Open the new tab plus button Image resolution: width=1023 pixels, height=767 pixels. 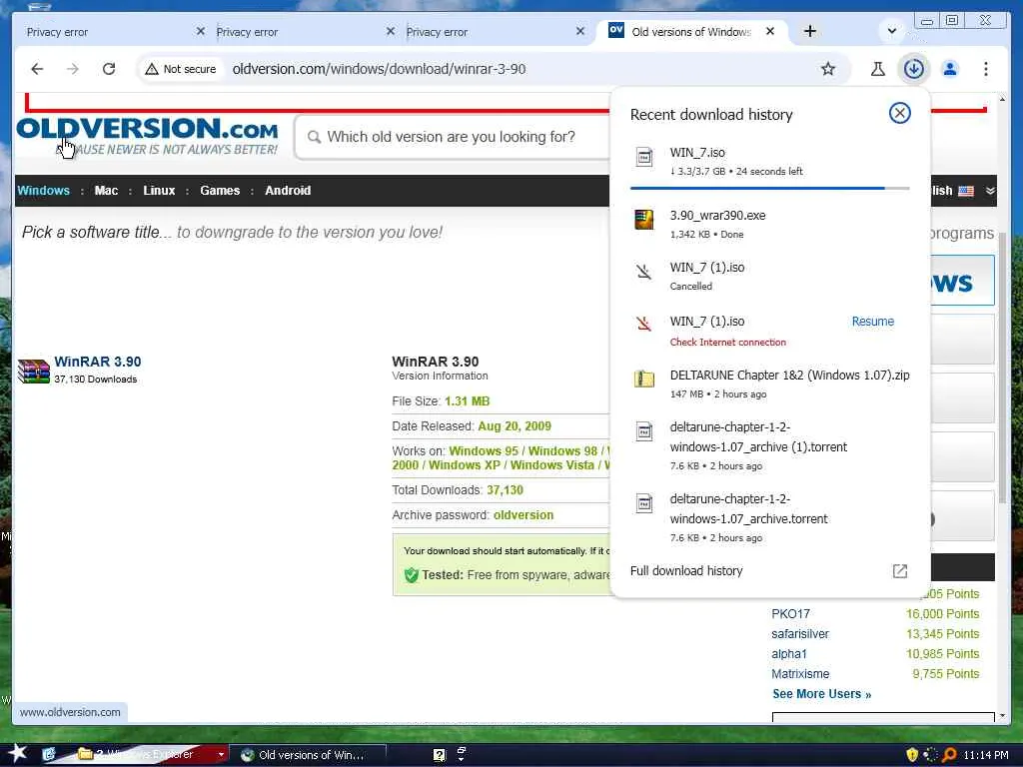pyautogui.click(x=809, y=31)
